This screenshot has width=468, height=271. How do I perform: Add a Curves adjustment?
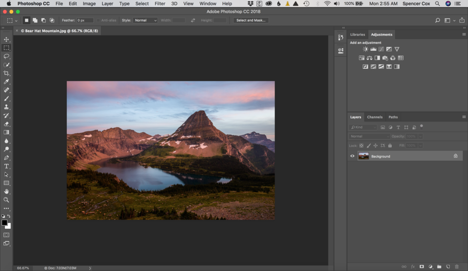tap(381, 49)
